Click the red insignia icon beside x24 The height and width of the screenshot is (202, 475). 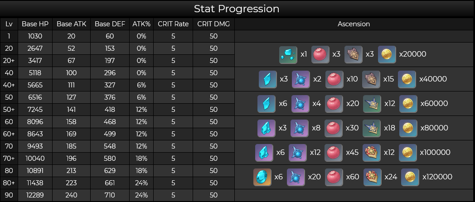point(372,177)
